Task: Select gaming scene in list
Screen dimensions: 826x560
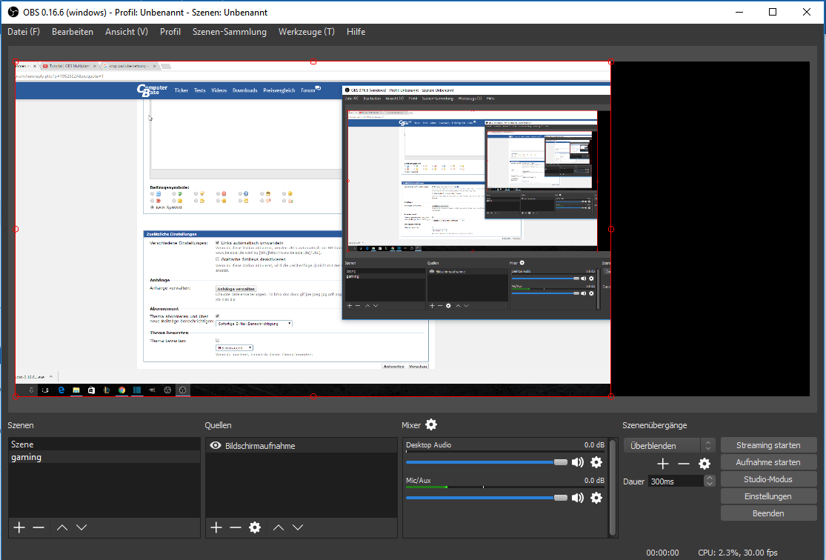Action: coord(104,457)
